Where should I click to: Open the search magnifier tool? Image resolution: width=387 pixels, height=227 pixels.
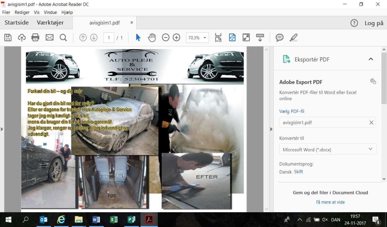coord(63,38)
